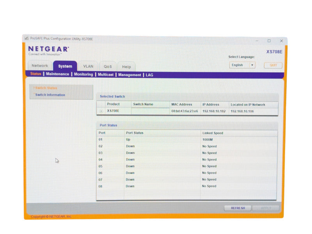This screenshot has width=312, height=234.
Task: Click No Speed for port 07
Action: click(209, 180)
